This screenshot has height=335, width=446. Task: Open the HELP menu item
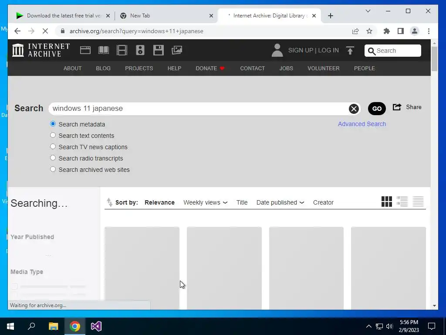[174, 68]
